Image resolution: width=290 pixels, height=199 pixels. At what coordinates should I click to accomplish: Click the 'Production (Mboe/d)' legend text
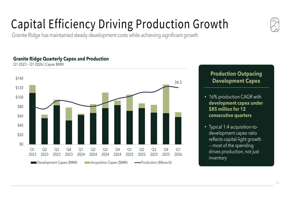tap(156, 162)
